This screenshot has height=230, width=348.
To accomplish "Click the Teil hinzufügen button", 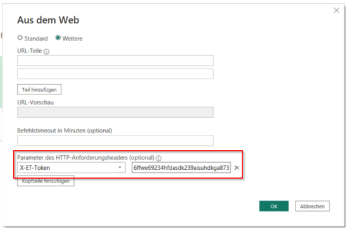I will tap(39, 89).
